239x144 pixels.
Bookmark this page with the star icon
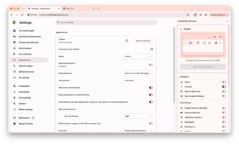(188, 15)
